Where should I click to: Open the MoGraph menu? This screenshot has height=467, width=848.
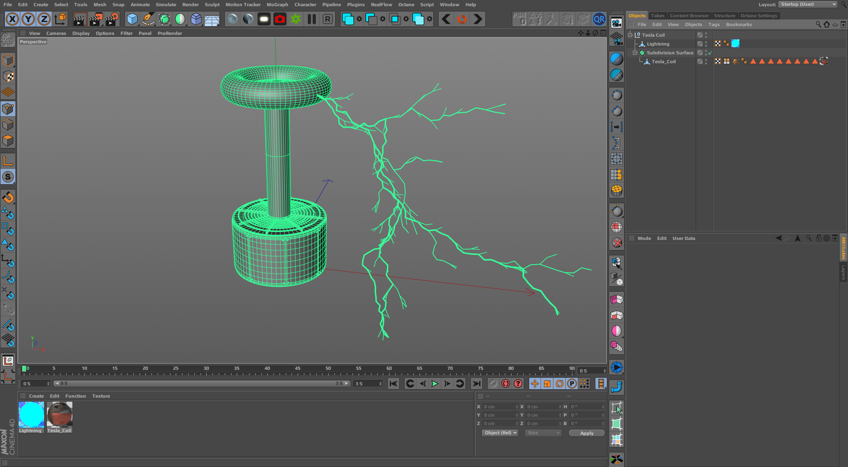[x=277, y=4]
